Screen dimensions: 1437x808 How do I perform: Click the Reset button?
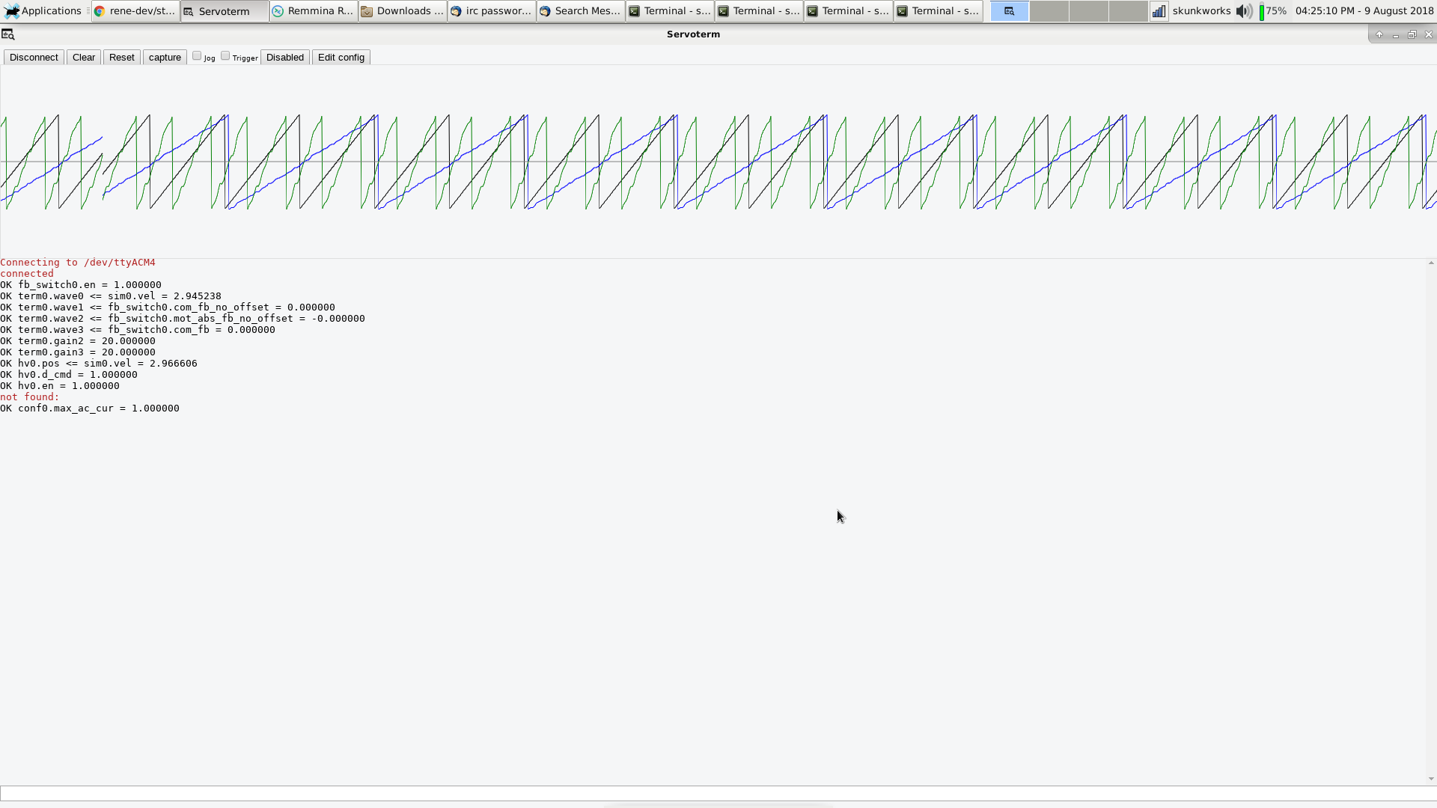point(121,58)
